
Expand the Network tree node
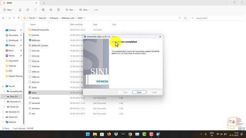pos(3,122)
